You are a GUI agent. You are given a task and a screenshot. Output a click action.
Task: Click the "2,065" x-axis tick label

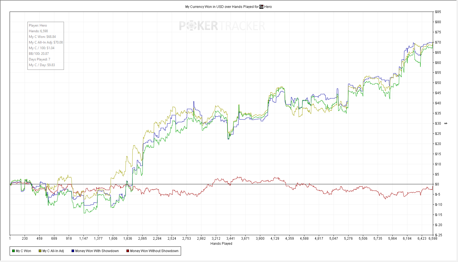tap(143, 239)
